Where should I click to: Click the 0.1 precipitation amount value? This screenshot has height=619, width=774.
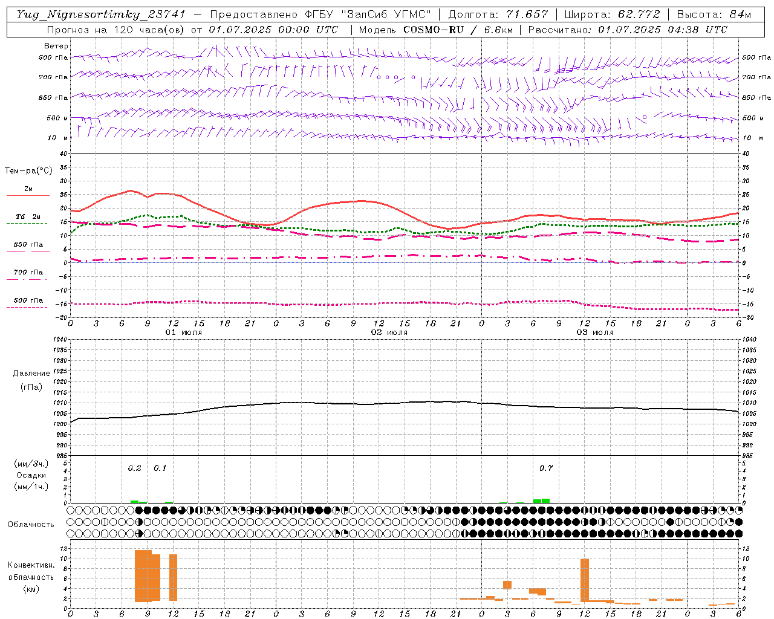coord(160,468)
